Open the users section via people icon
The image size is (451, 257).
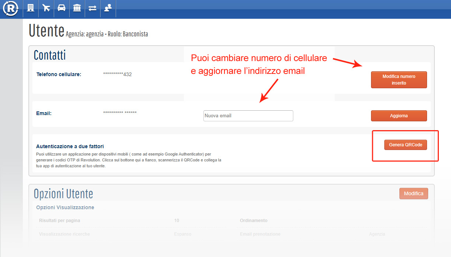point(108,8)
